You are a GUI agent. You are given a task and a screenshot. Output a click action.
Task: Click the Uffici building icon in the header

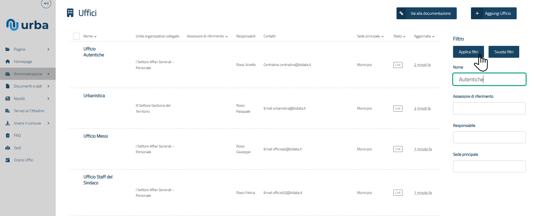click(x=70, y=13)
